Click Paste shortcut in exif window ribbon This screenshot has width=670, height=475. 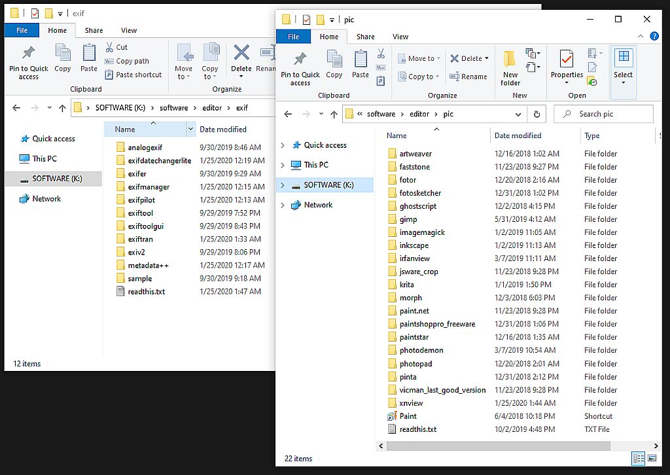[x=133, y=75]
